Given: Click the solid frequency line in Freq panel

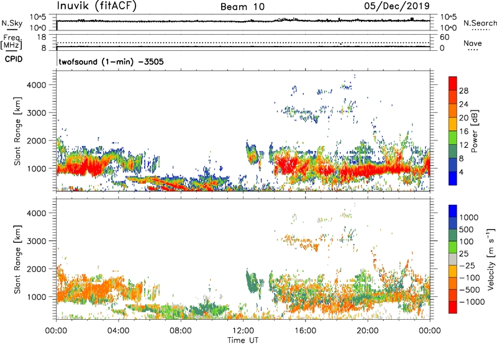Looking at the screenshot, I should [243, 47].
